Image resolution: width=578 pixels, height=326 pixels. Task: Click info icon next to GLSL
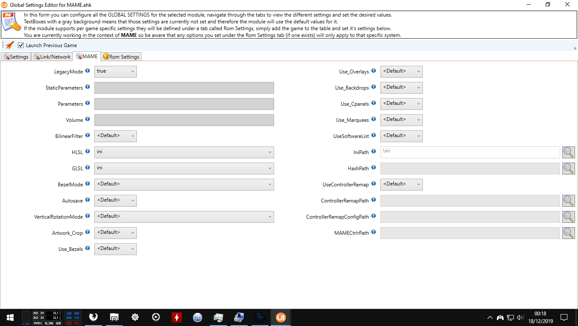88,168
